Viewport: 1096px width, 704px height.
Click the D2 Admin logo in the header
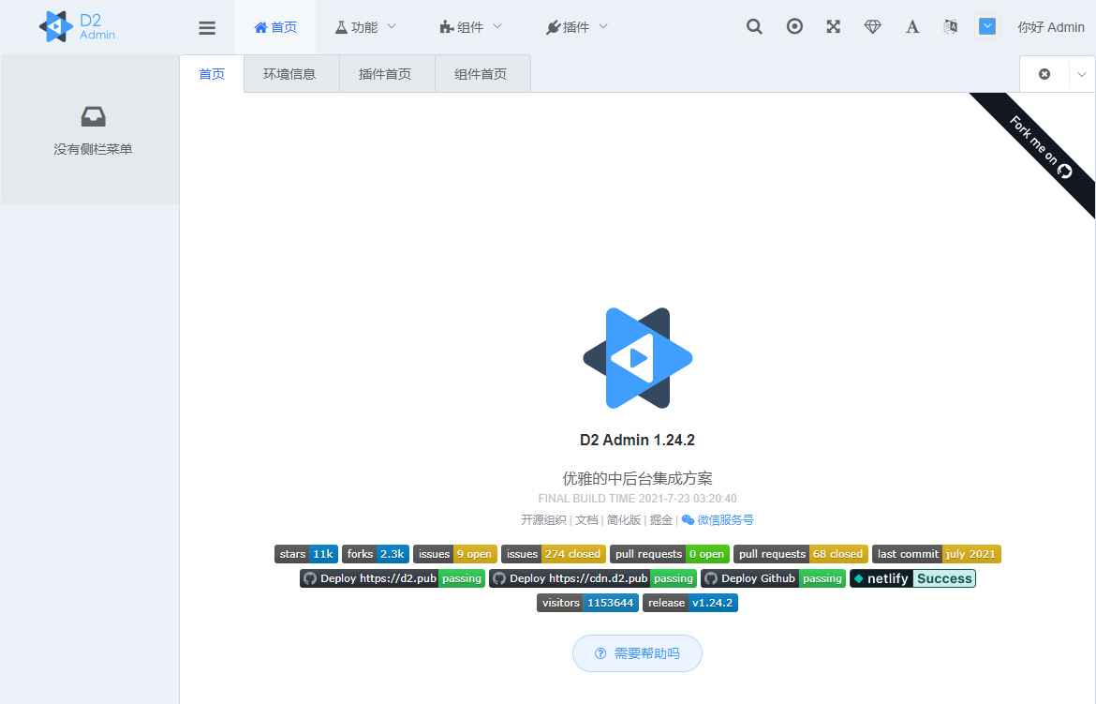[x=77, y=26]
